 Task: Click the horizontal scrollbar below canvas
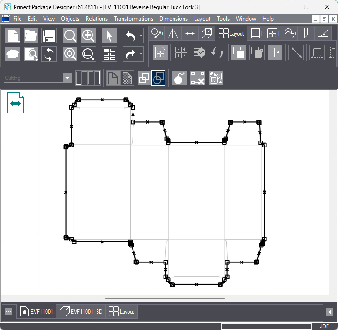pos(164,299)
